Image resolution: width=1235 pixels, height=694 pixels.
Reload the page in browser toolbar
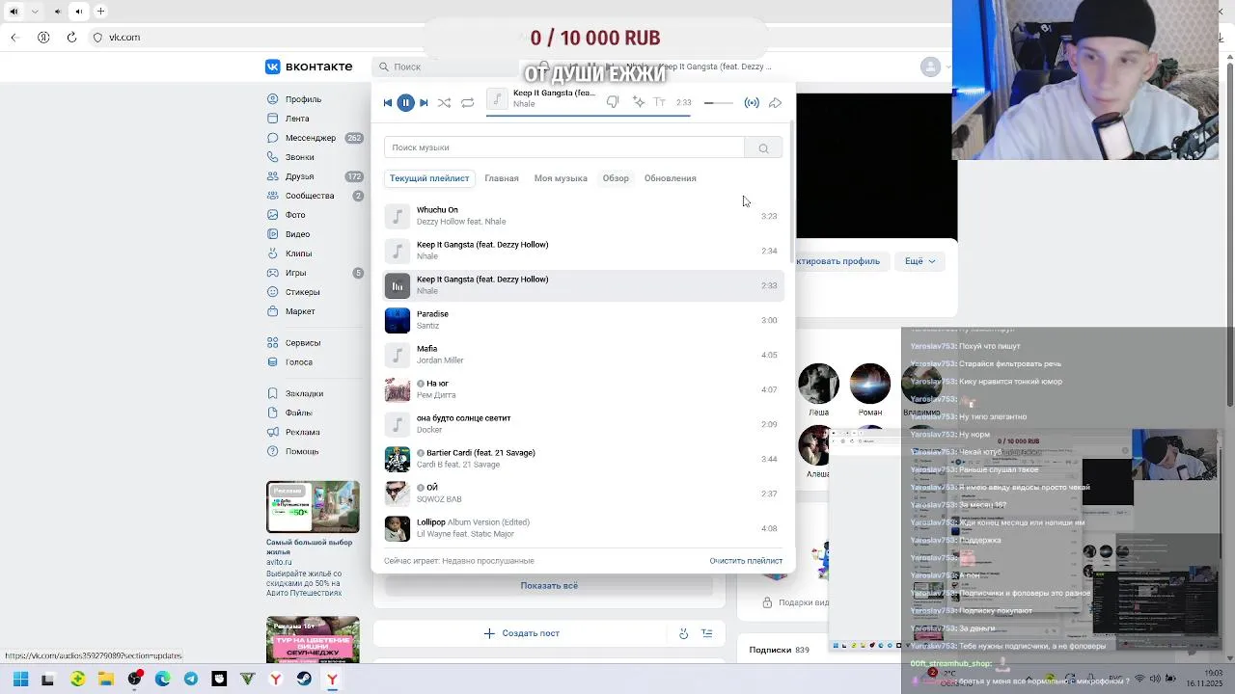coord(71,38)
